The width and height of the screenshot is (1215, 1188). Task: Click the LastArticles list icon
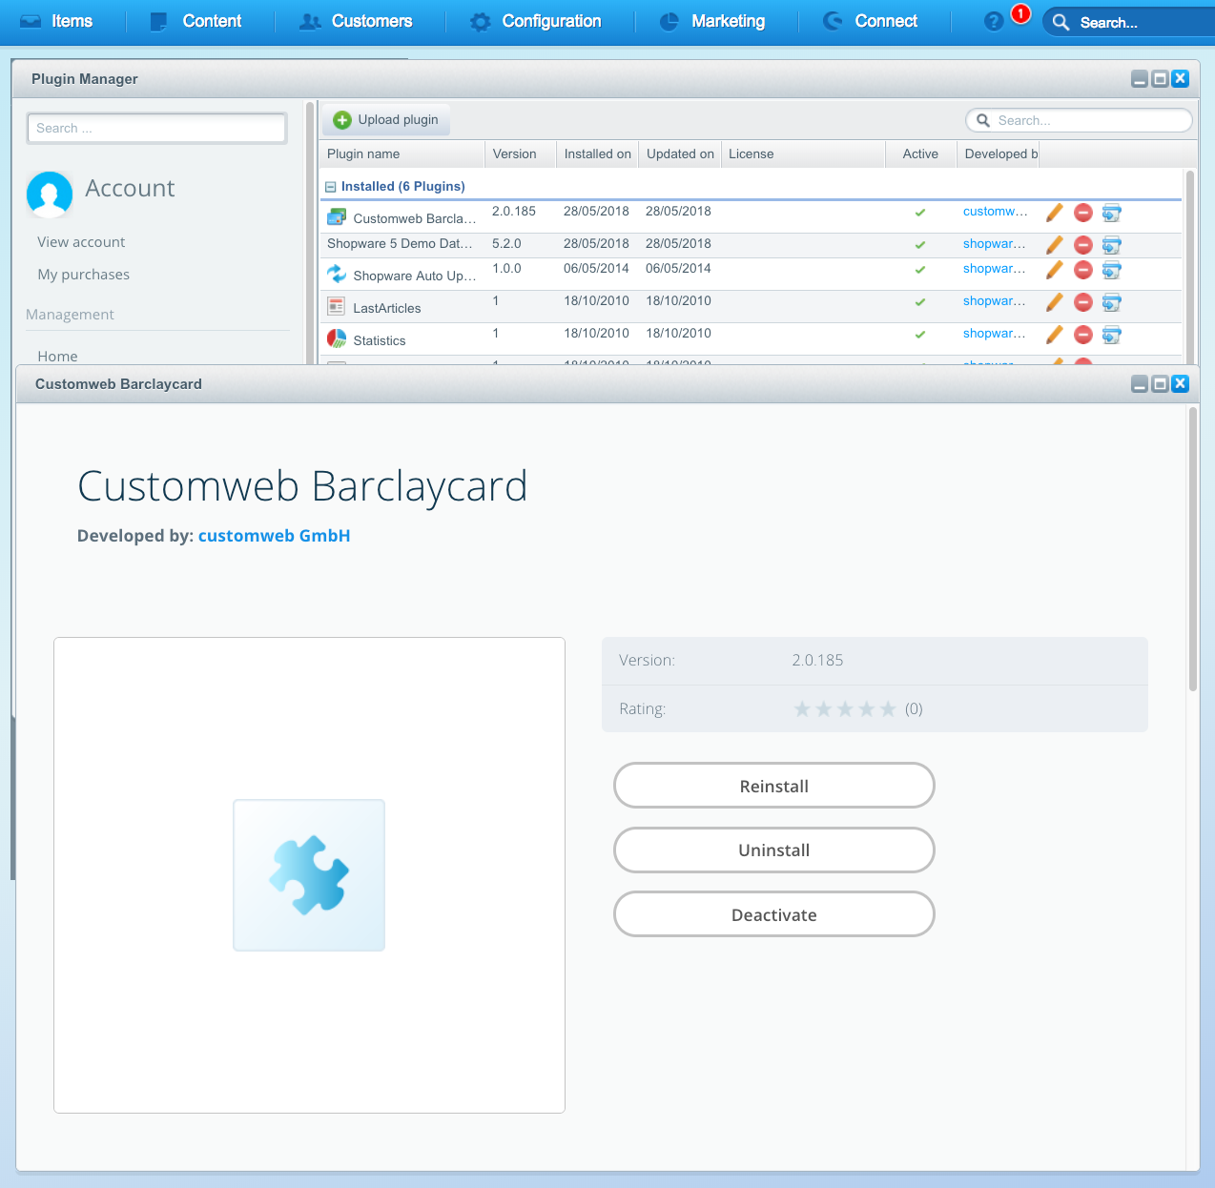pos(337,306)
